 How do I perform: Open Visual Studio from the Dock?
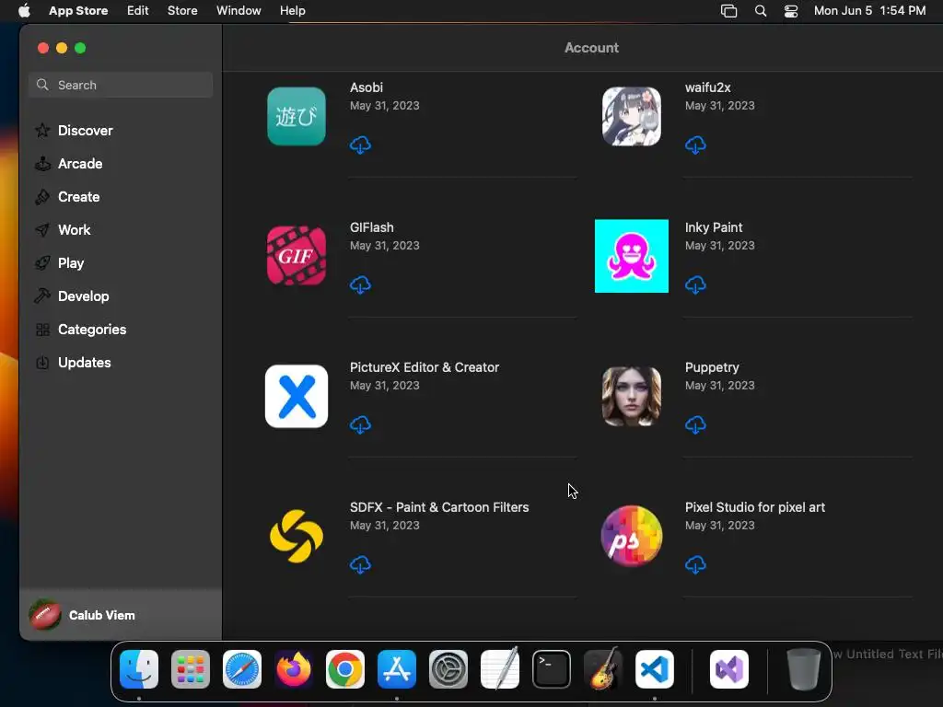click(x=729, y=669)
